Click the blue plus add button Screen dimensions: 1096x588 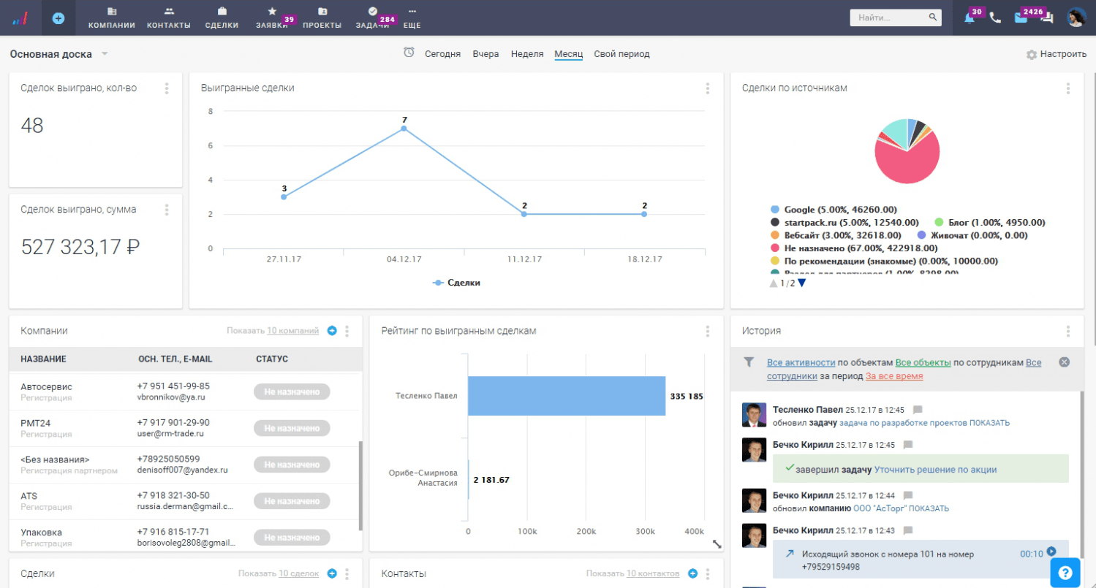tap(58, 18)
